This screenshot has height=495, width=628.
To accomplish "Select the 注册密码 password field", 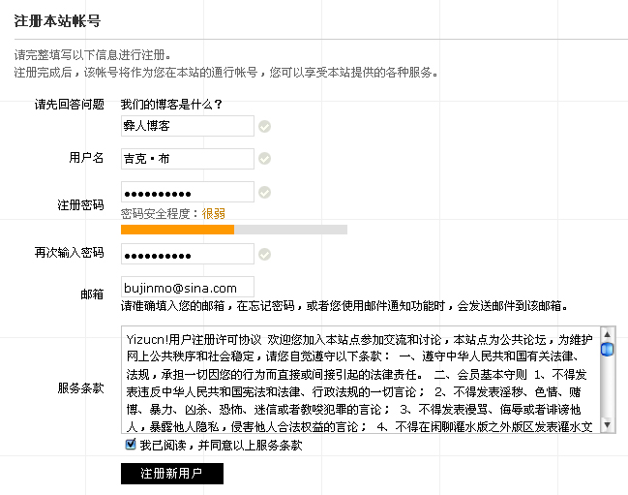I will [x=187, y=192].
